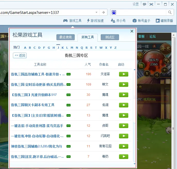Viewport: 177px width, 169px height.
Task: Click the tool list scrollbar thumb
Action: tap(134, 97)
